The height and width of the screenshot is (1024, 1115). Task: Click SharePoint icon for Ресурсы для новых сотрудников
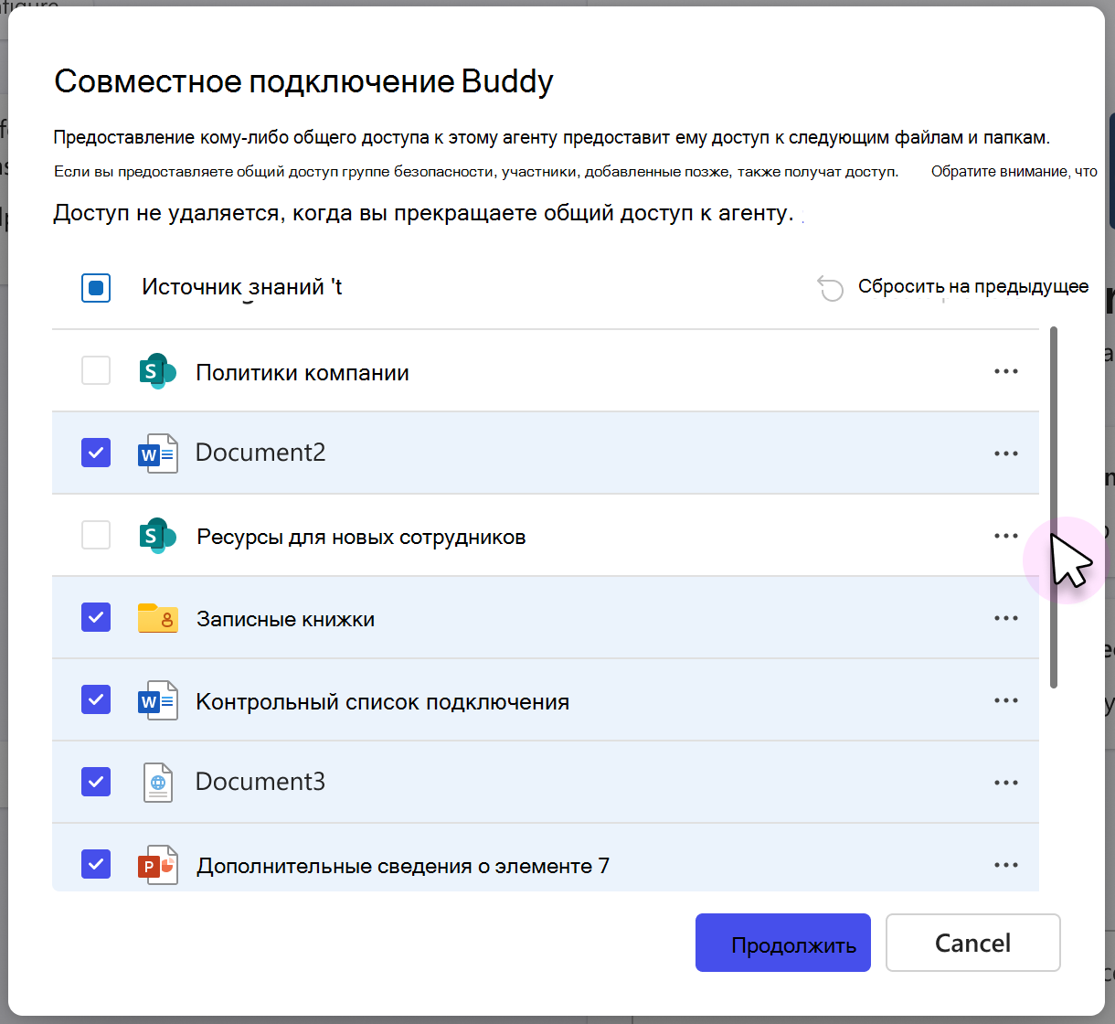tap(157, 536)
